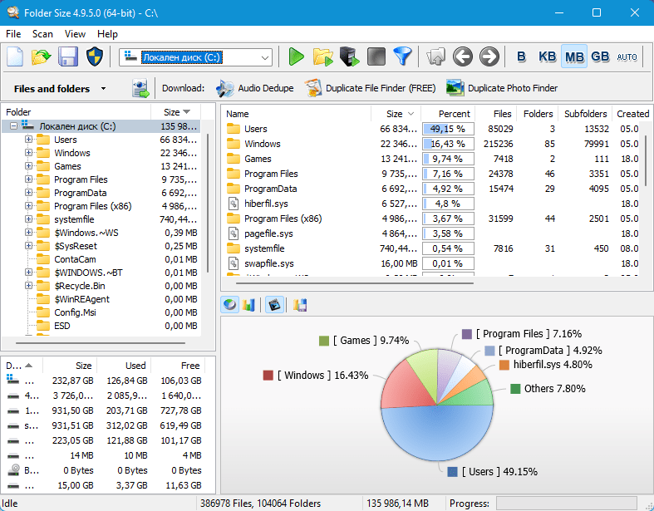Screen dimensions: 654x511
Task: Click the Audio Dedupe download link
Action: [x=266, y=88]
